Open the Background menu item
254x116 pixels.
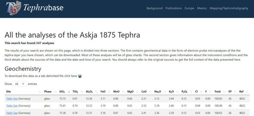tap(154, 8)
